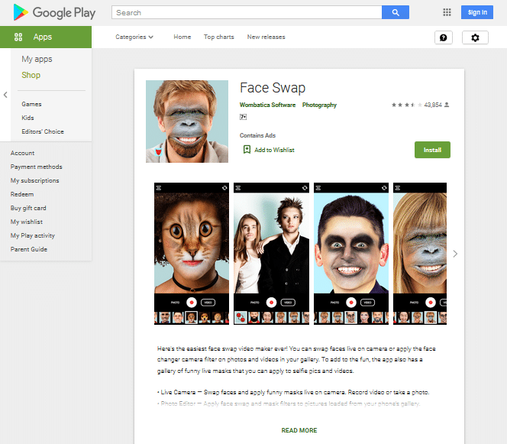The width and height of the screenshot is (507, 444).
Task: Expand the Categories dropdown
Action: [134, 37]
